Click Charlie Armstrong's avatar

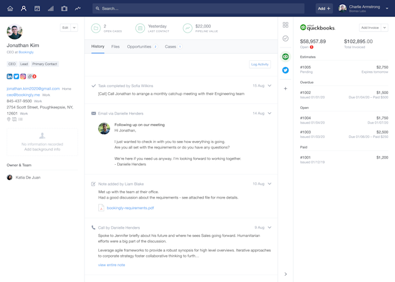(x=342, y=8)
